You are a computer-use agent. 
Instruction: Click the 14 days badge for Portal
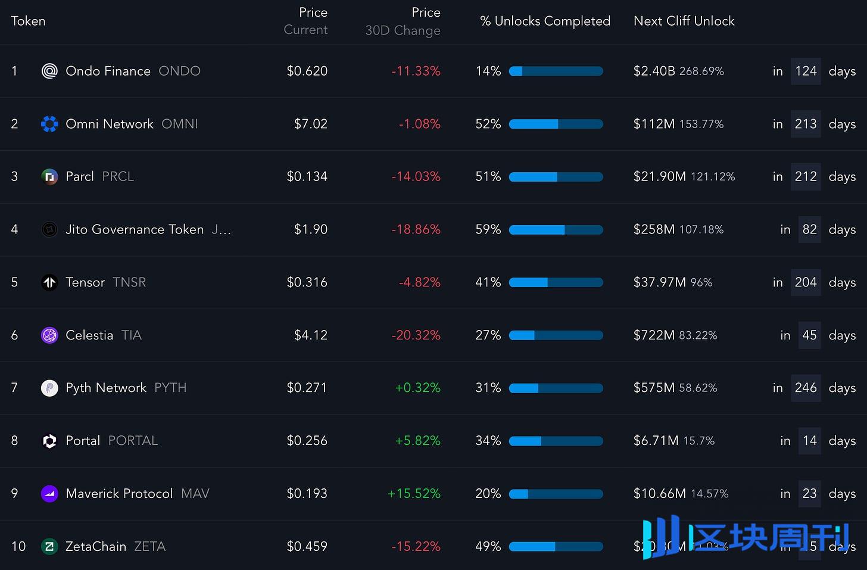click(x=809, y=441)
